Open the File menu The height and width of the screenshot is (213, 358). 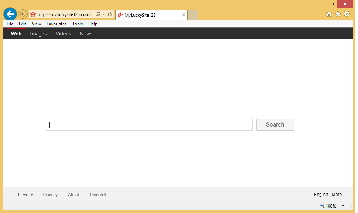10,24
